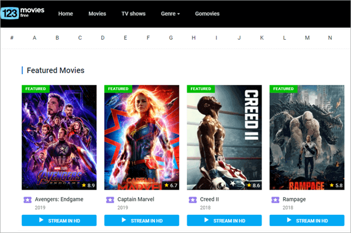The height and width of the screenshot is (233, 351).
Task: Filter titles starting with letter F
Action: [x=148, y=37]
